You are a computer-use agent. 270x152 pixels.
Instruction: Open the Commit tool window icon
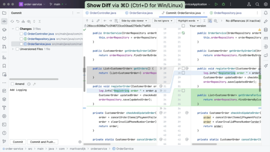pos(4,21)
